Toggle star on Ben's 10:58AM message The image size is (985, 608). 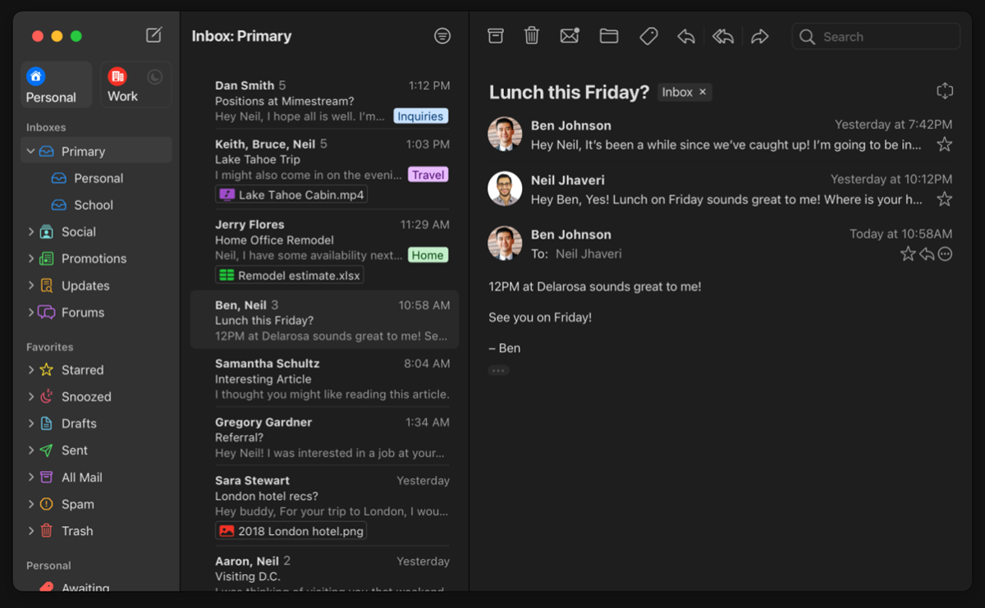pyautogui.click(x=907, y=254)
